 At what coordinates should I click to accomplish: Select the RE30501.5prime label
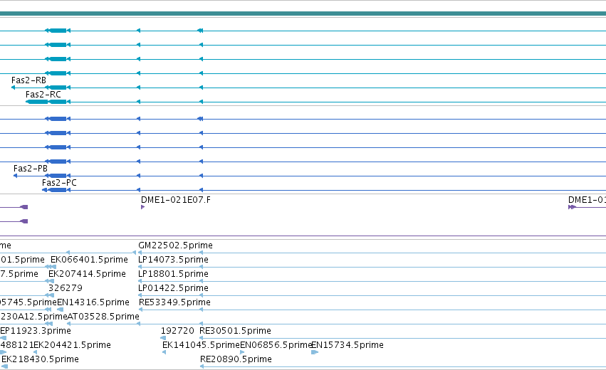[x=235, y=331]
